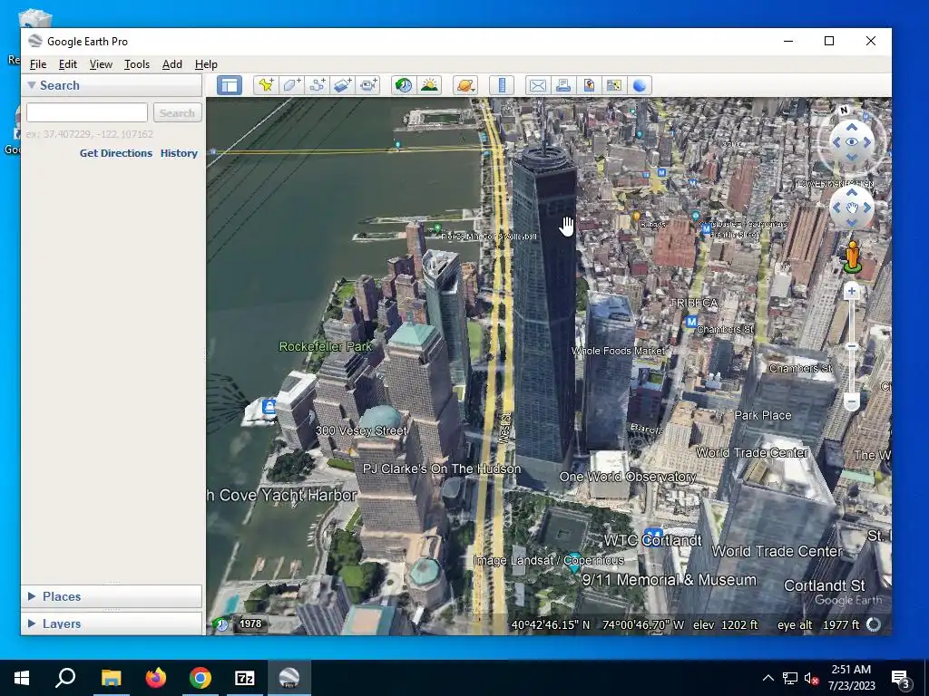Click the Whole Foods Market label
This screenshot has height=696, width=929.
click(x=618, y=351)
